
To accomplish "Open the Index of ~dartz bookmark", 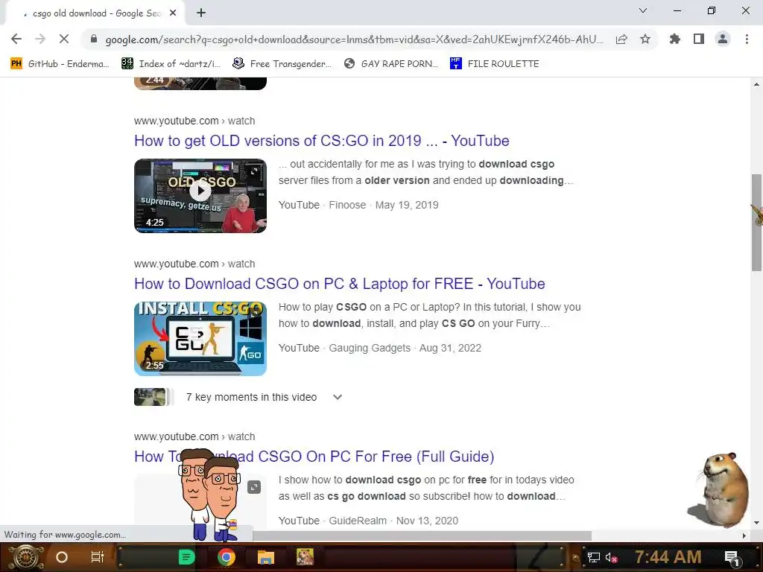I will pos(171,64).
